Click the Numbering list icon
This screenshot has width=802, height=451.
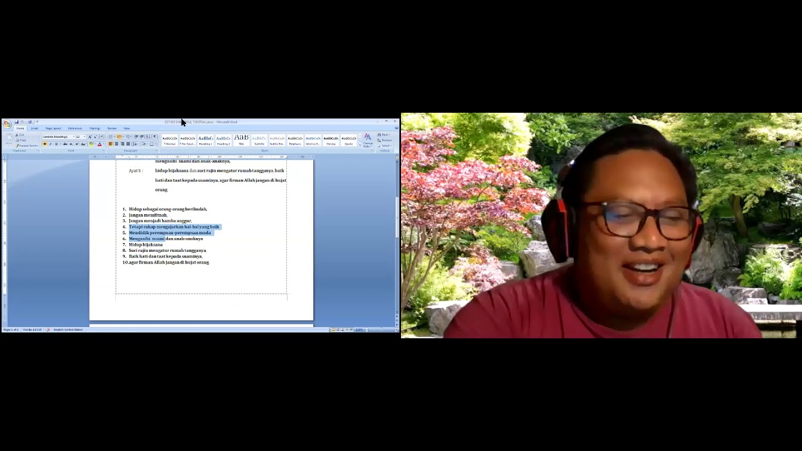tap(119, 137)
